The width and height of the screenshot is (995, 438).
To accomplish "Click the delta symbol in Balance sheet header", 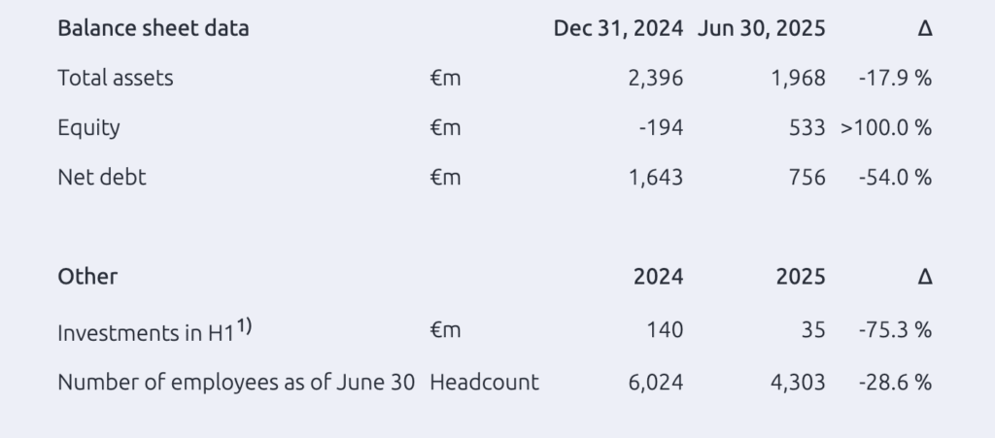I will [925, 28].
